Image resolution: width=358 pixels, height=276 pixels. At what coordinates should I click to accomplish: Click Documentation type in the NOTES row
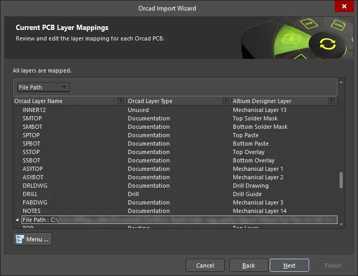coord(149,211)
